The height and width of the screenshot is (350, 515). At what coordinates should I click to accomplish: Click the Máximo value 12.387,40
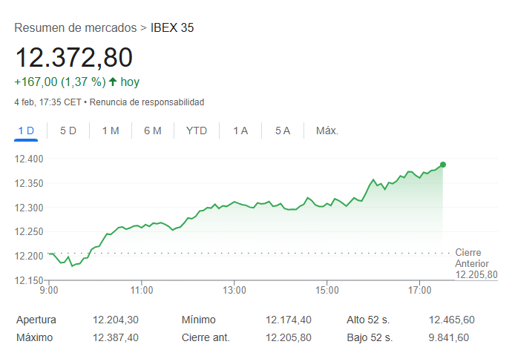[115, 337]
